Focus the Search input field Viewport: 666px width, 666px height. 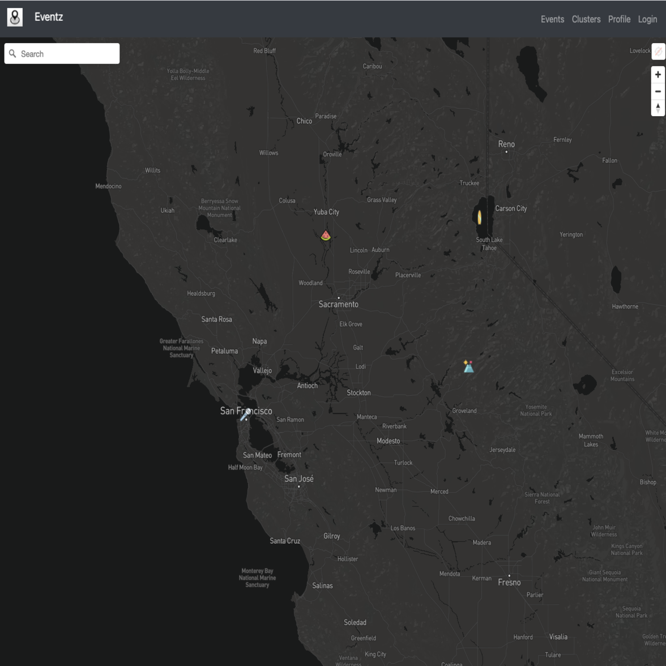68,54
